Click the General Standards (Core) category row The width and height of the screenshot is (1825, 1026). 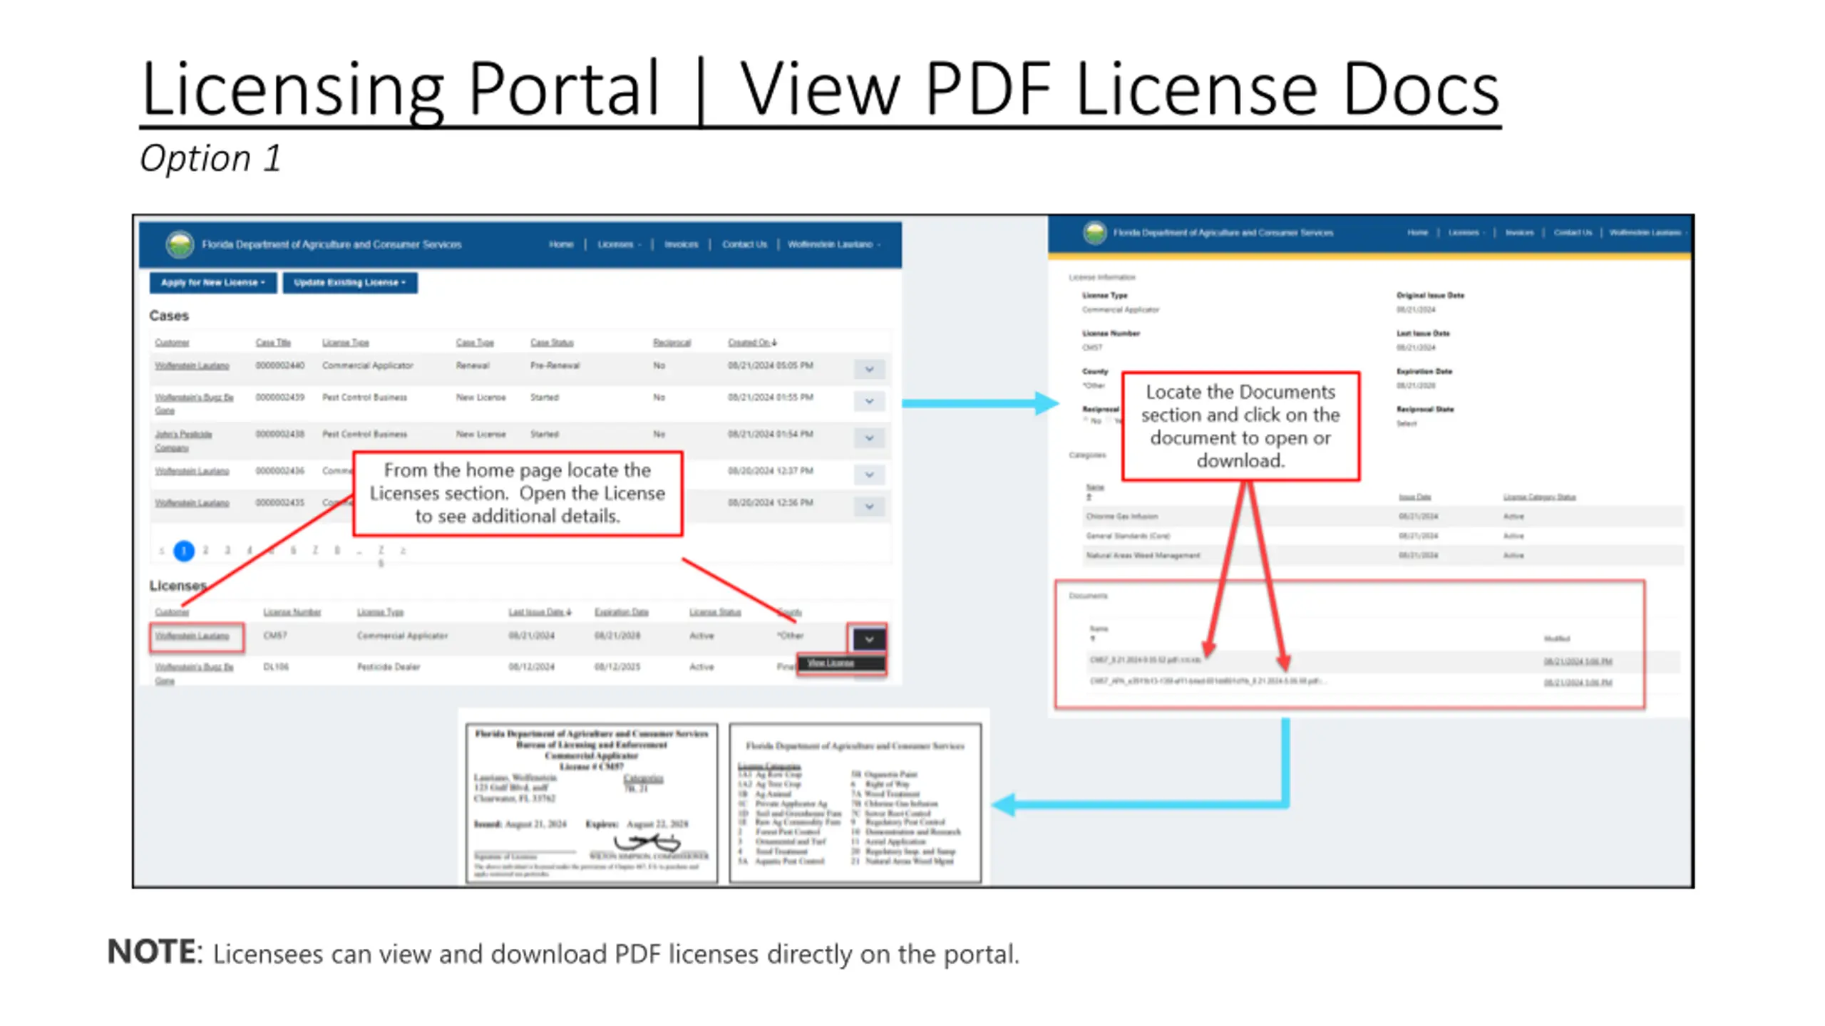tap(1382, 535)
